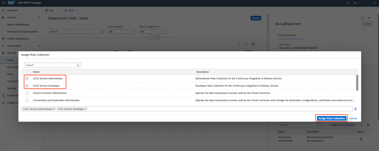The height and width of the screenshot is (151, 379).
Task: Open Roles page in sidebar
Action: 10,74
